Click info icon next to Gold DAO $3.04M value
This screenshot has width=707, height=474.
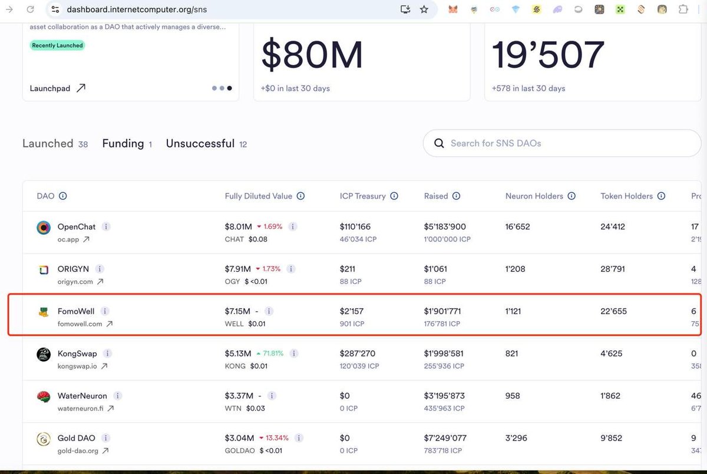point(299,438)
